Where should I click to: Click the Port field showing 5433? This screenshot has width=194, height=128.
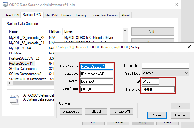150,81
